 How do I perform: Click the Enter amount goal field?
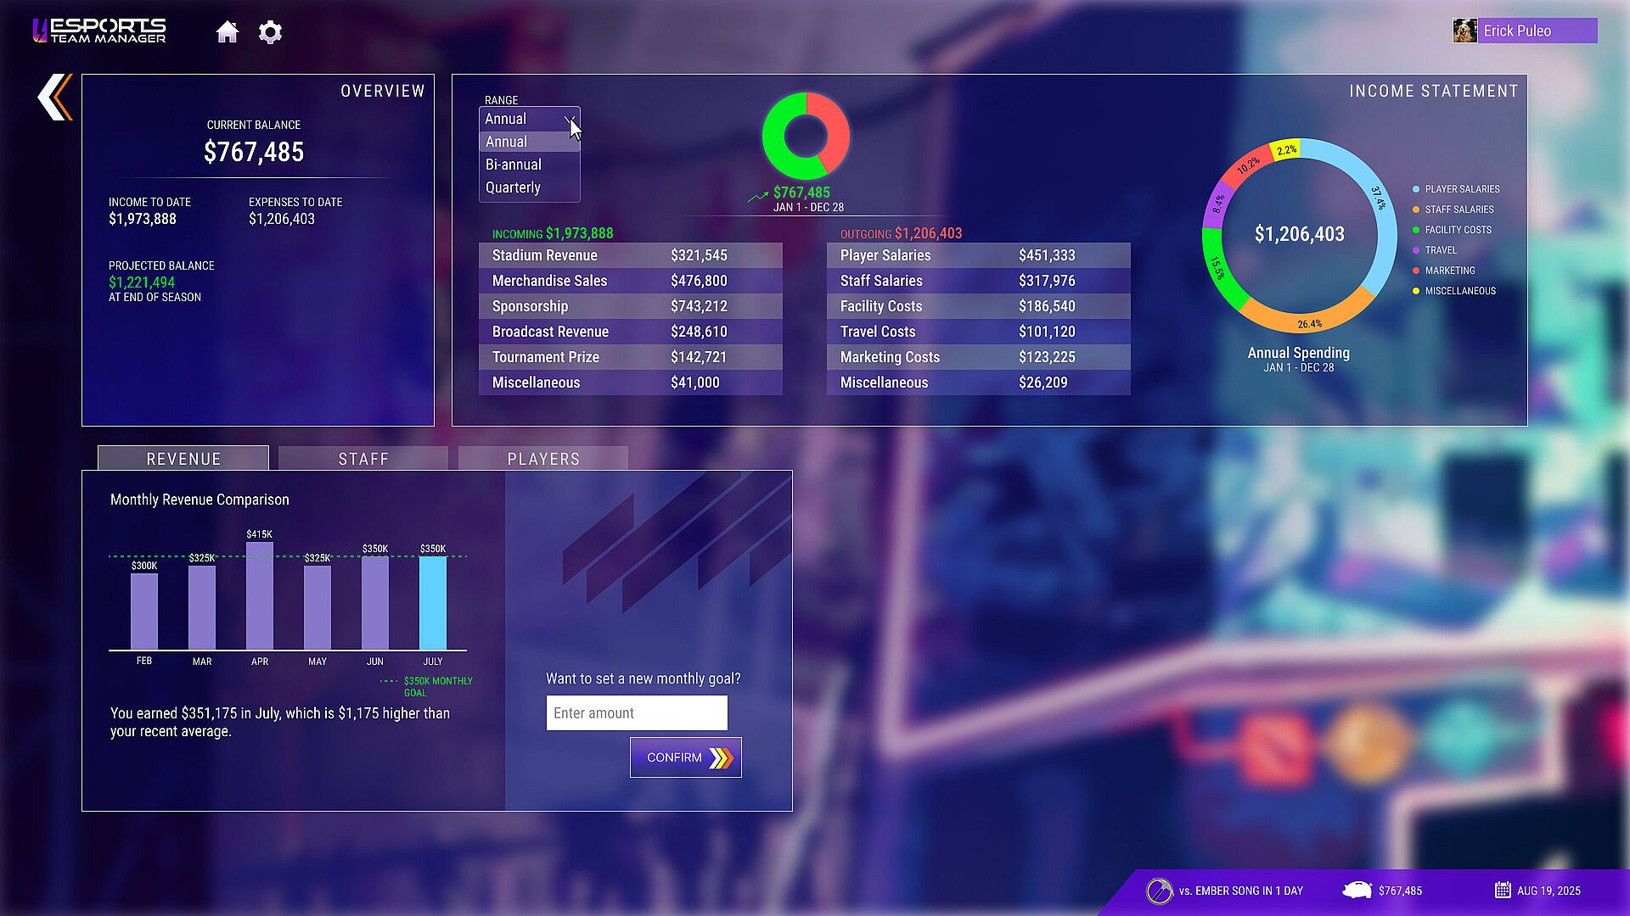(637, 713)
